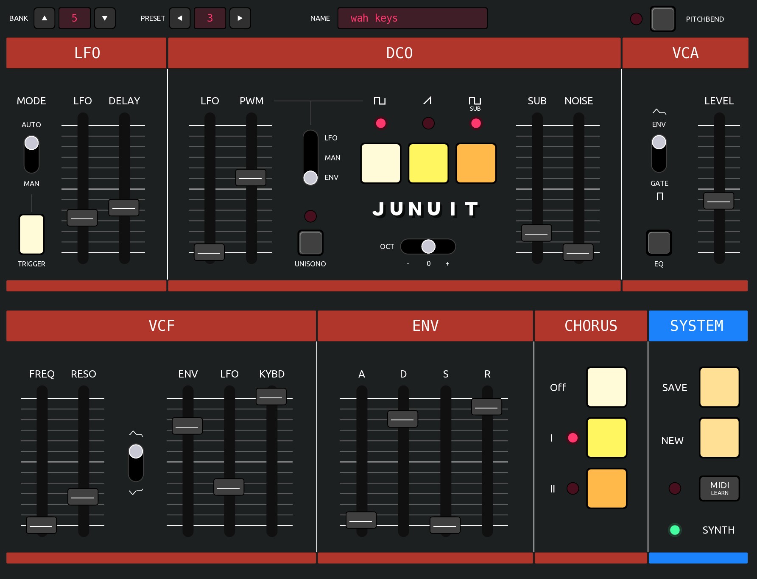Viewport: 757px width, 579px height.
Task: Select chorus mode I yellow button
Action: point(607,438)
